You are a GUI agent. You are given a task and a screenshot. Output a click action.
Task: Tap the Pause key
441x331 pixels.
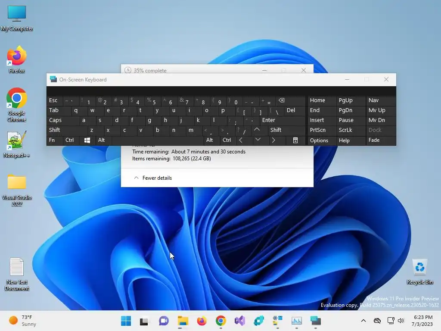pyautogui.click(x=351, y=120)
